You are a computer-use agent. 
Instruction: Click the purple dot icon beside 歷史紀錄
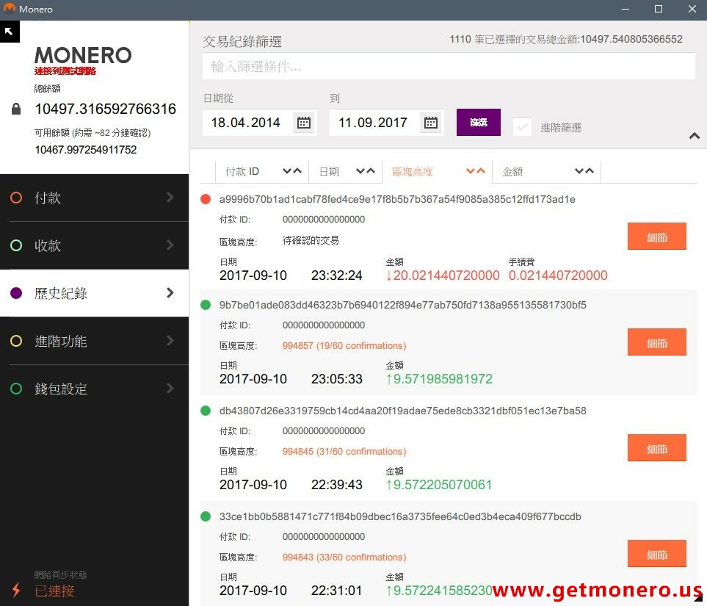click(16, 293)
